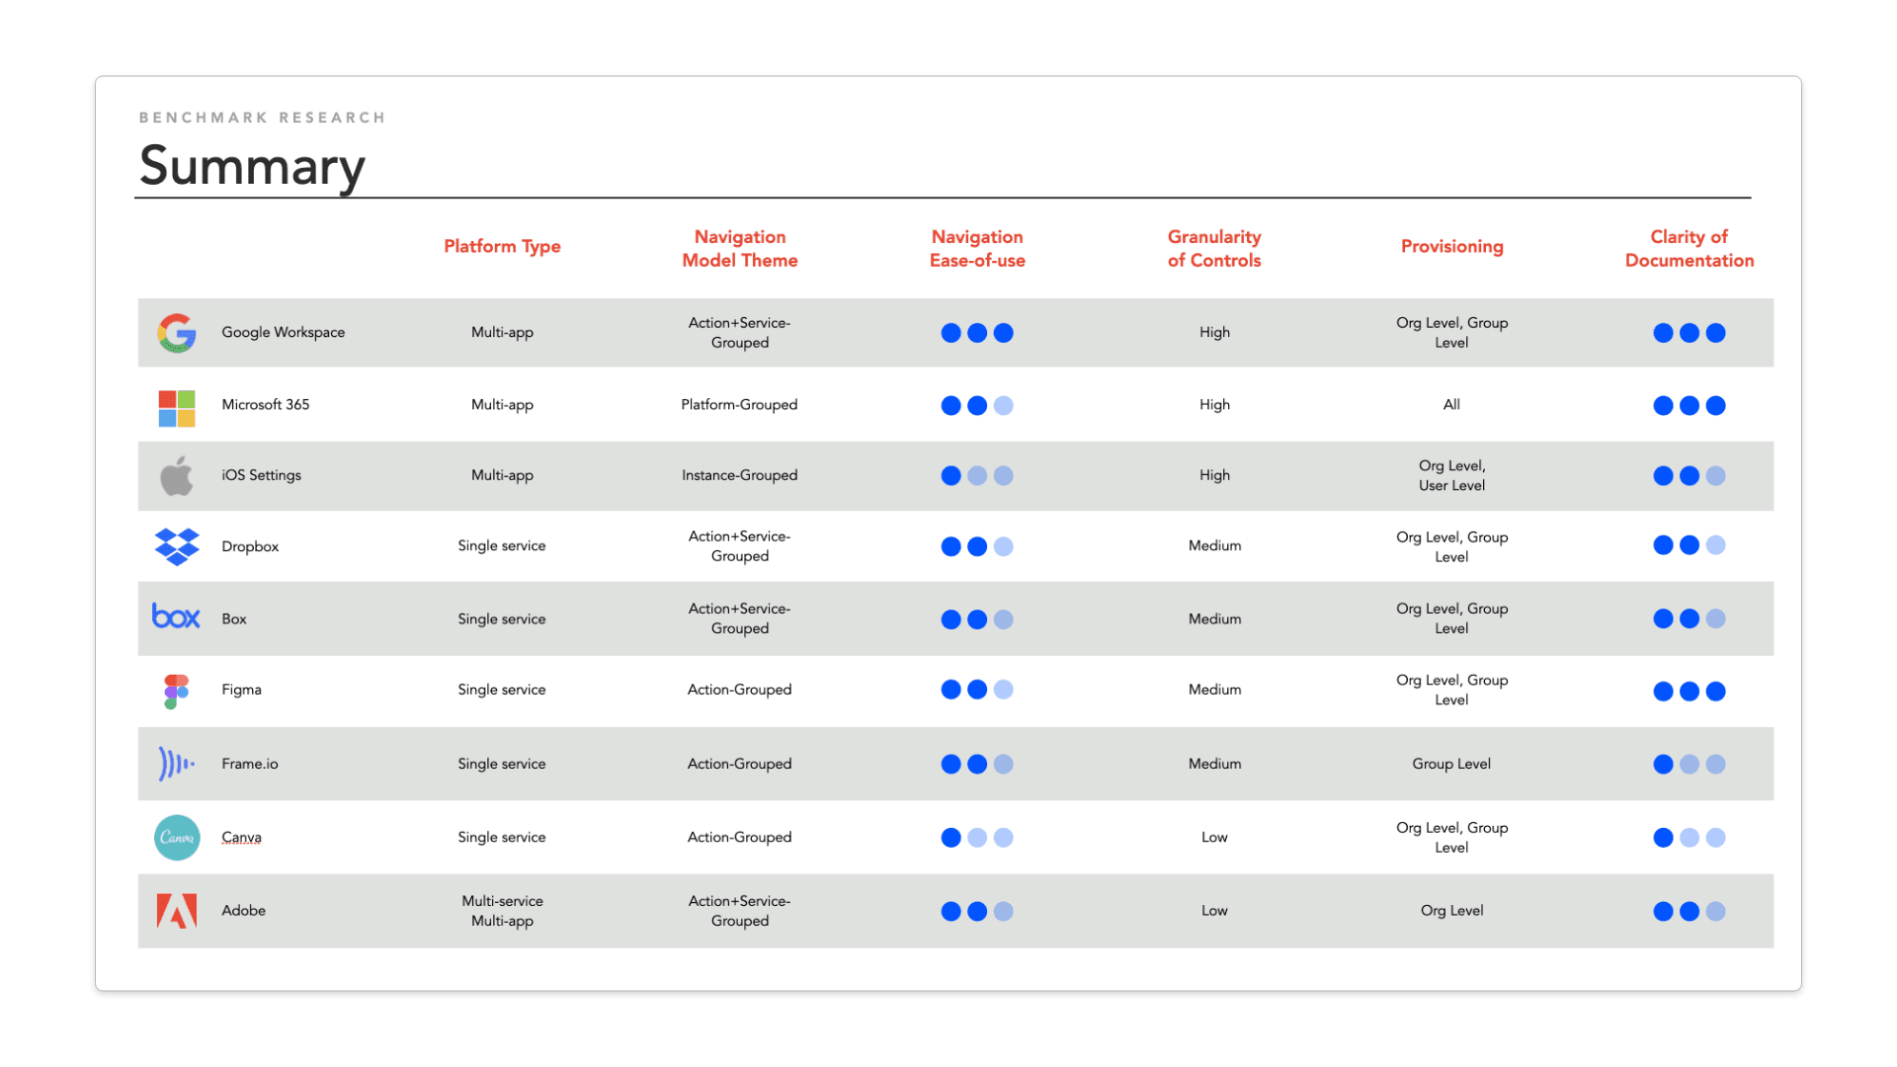Click Canva's Clarity of Documentation dots
The image size is (1897, 1067).
[1690, 838]
